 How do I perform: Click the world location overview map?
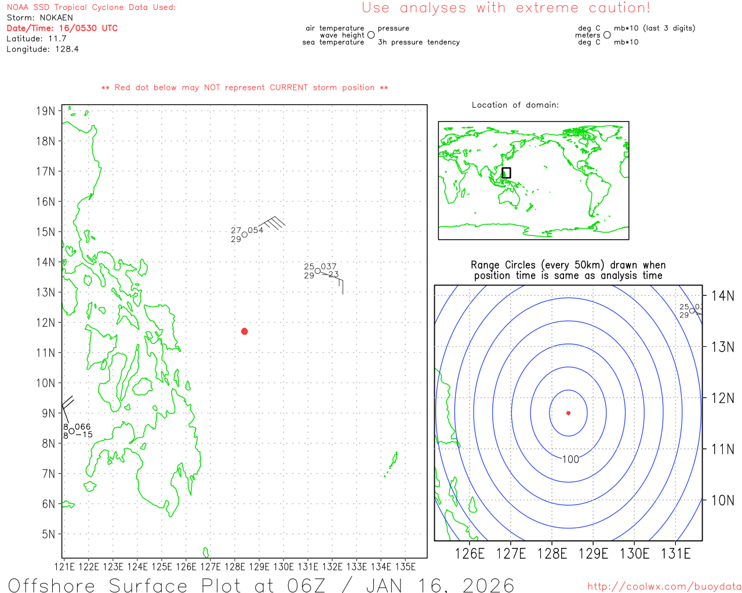coord(533,181)
